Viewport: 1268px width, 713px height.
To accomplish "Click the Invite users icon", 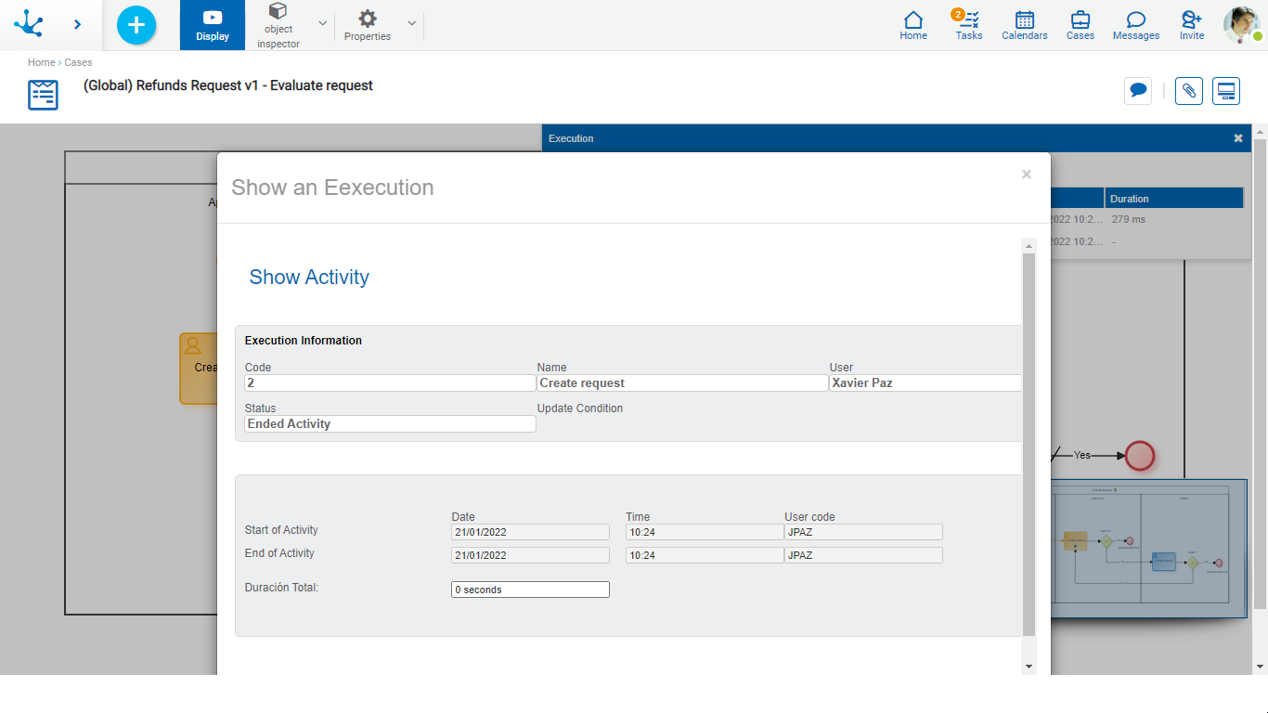I will [x=1192, y=25].
